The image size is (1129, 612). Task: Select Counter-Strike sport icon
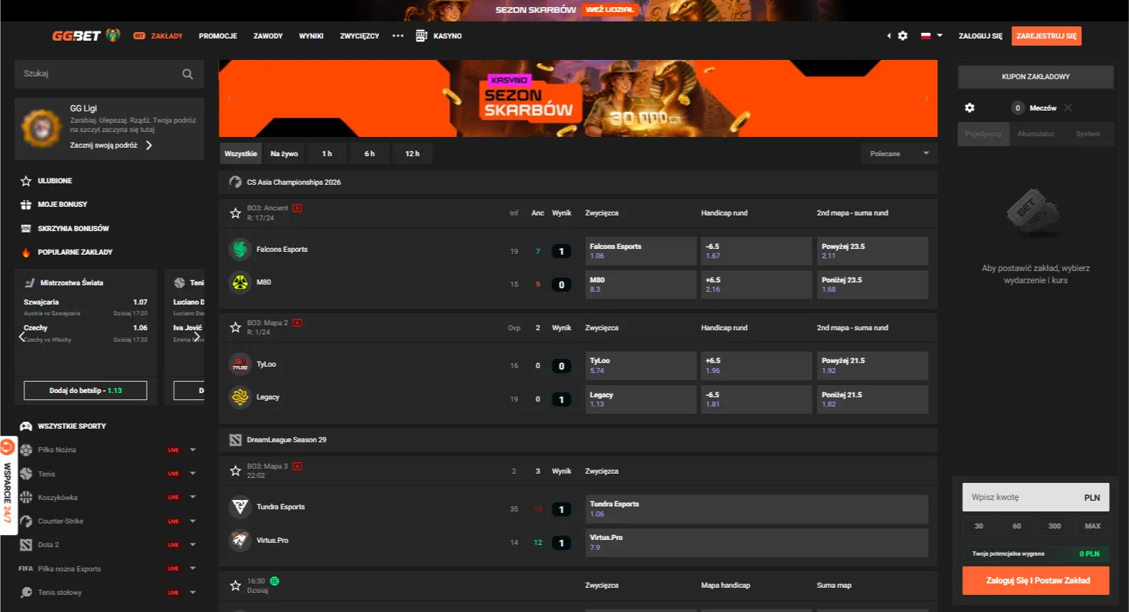pyautogui.click(x=26, y=521)
